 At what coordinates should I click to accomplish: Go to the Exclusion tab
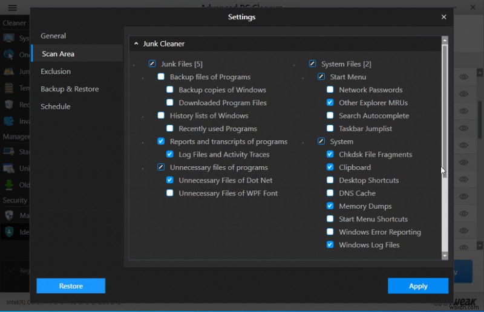[x=56, y=71]
